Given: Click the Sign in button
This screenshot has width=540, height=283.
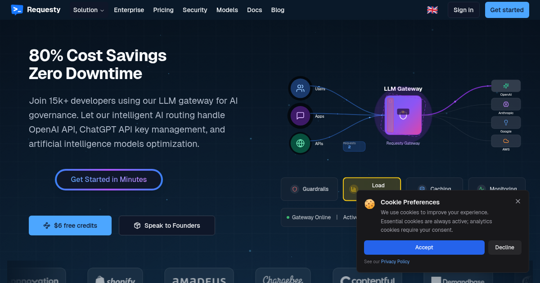Looking at the screenshot, I should (x=463, y=10).
